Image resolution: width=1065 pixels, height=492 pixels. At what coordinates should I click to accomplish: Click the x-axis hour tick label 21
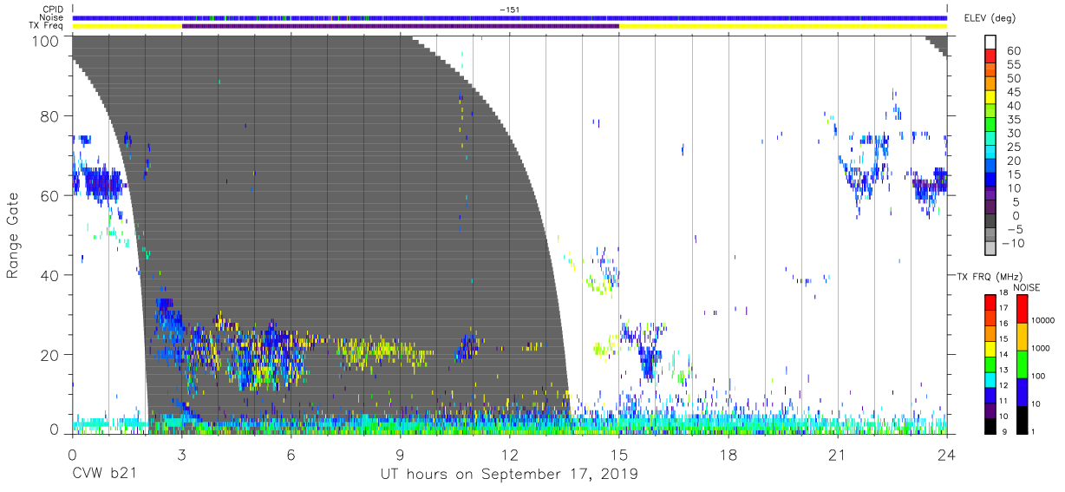coord(838,454)
